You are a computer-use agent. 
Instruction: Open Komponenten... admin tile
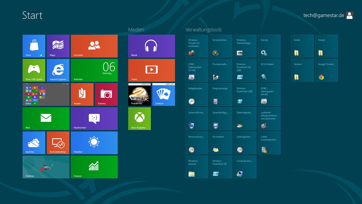pyautogui.click(x=221, y=46)
